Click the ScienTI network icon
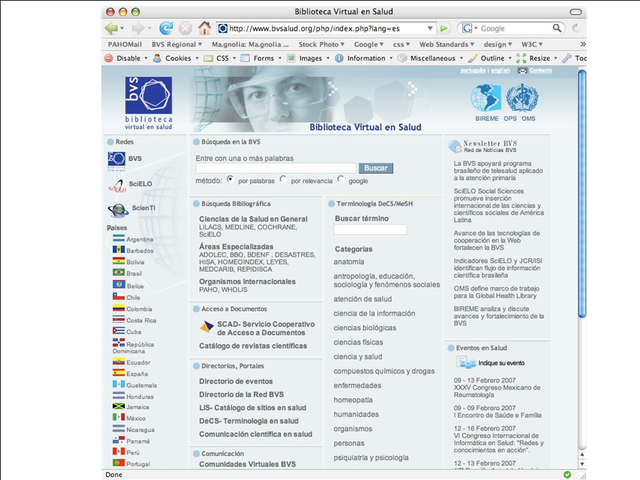This screenshot has height=480, width=640. [x=119, y=210]
